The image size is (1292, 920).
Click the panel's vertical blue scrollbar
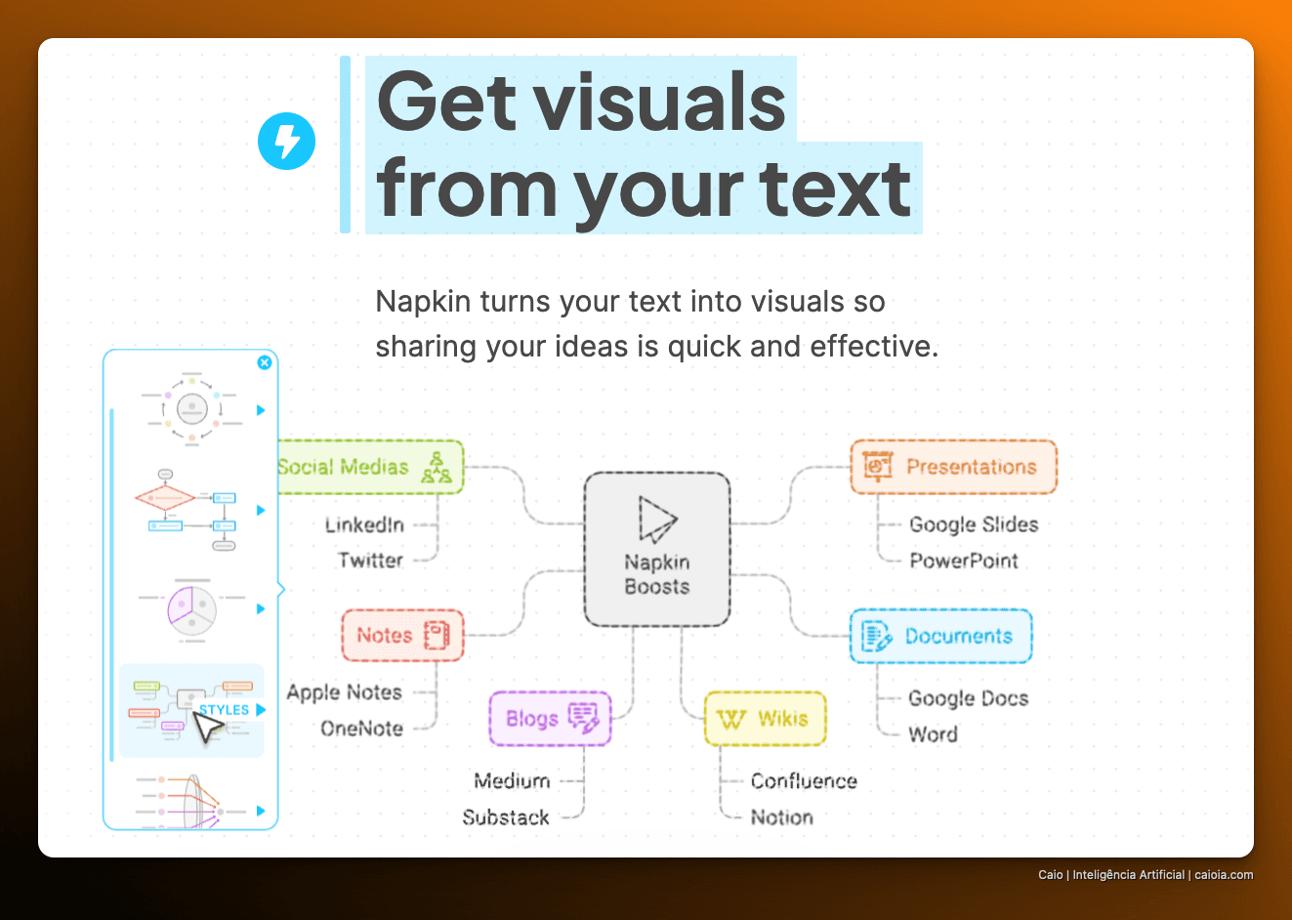(112, 616)
